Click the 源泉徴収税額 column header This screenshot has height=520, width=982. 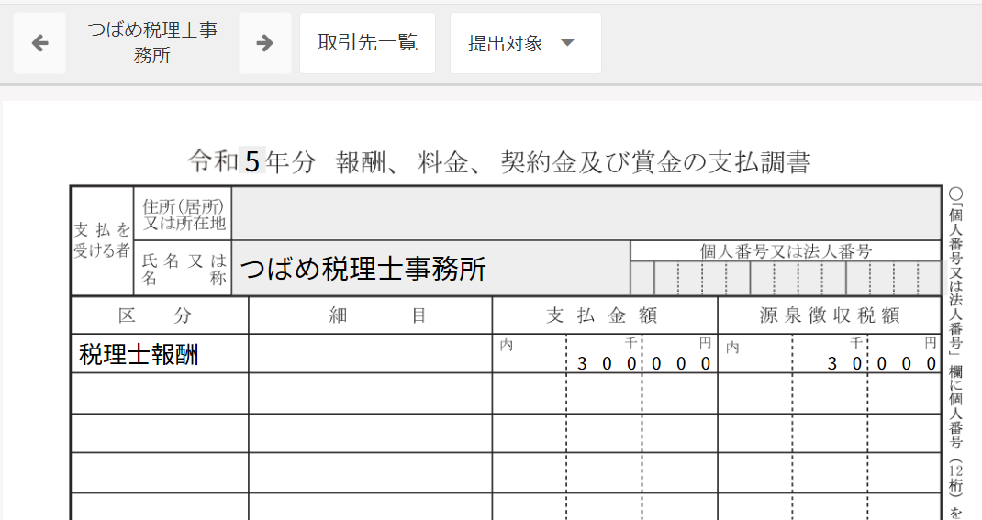point(829,315)
